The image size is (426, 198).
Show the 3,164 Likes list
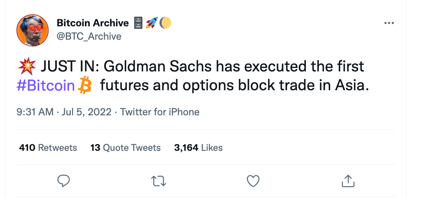pyautogui.click(x=198, y=147)
